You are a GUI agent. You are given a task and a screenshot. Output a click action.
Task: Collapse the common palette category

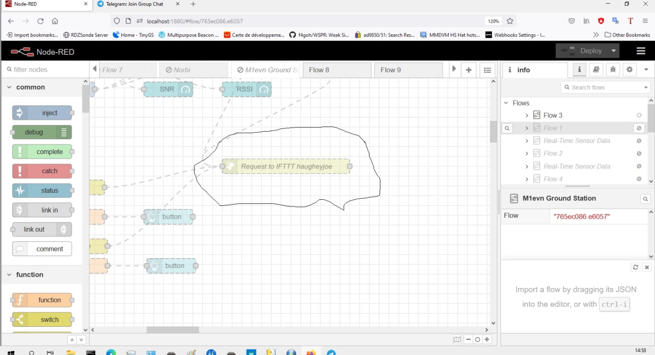point(9,87)
